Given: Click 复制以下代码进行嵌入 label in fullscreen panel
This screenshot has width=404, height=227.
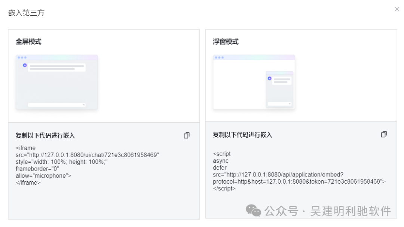Looking at the screenshot, I should pyautogui.click(x=45, y=135).
